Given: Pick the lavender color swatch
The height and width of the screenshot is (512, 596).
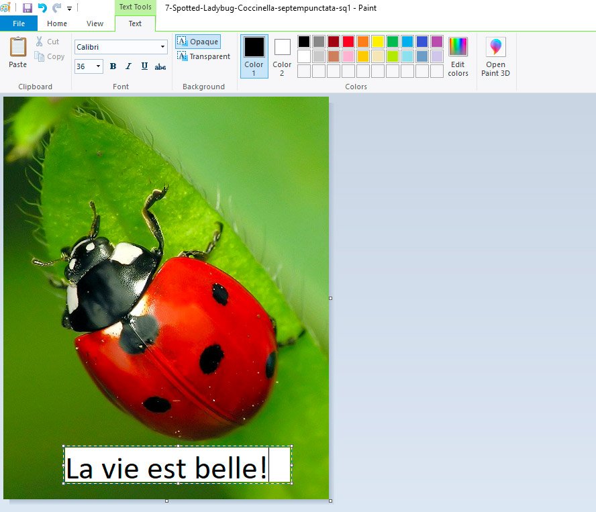Looking at the screenshot, I should tap(437, 56).
